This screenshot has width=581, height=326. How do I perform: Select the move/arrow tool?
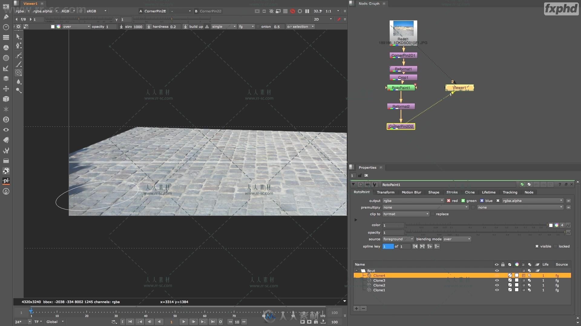point(18,36)
